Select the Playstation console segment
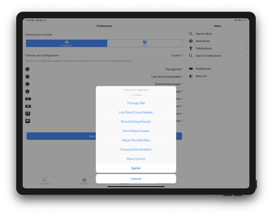Screen dimensions: 272x216 [x=66, y=43]
